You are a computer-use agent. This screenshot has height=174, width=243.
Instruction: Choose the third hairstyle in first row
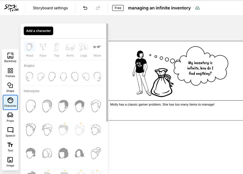[63, 106]
